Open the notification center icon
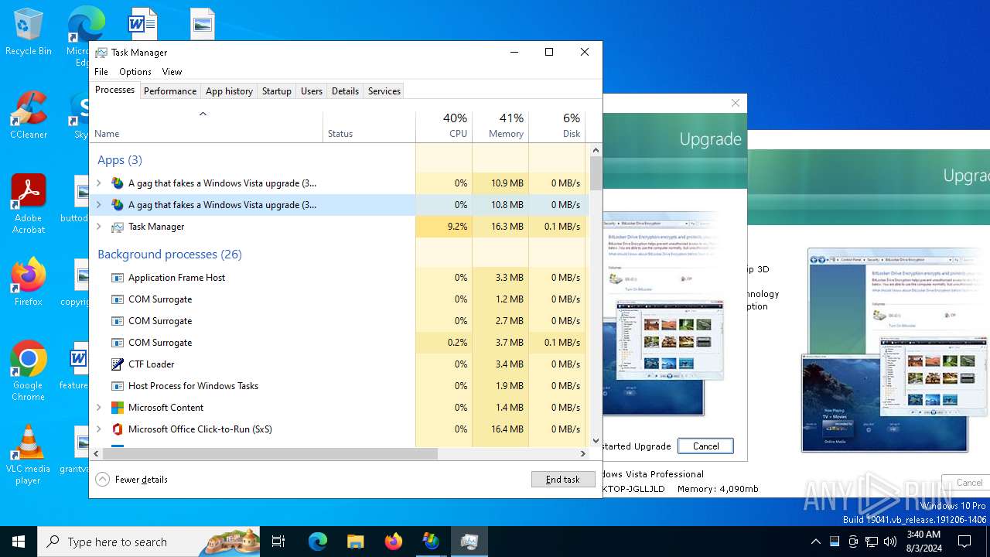This screenshot has height=557, width=990. coord(964,542)
